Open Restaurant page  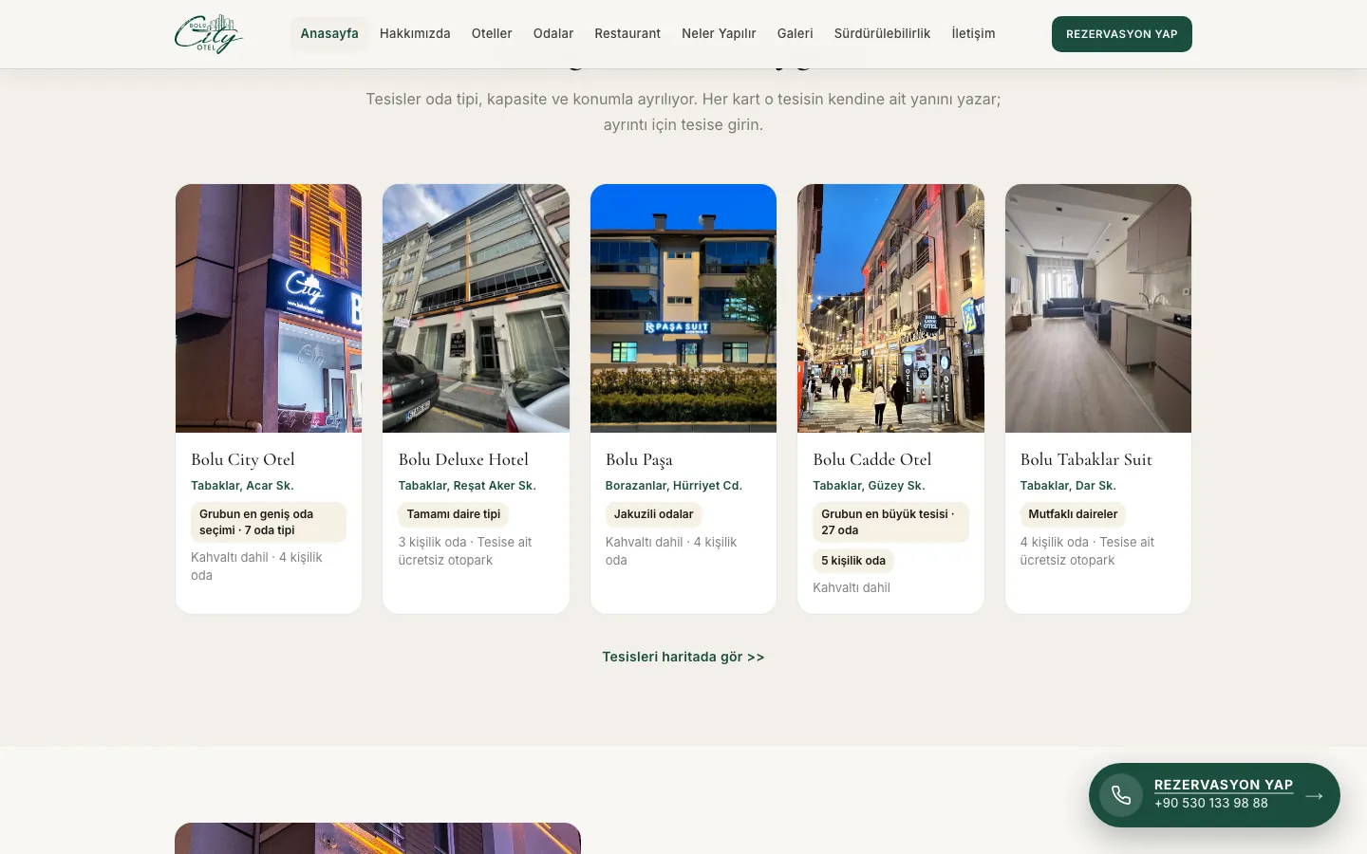click(x=627, y=33)
